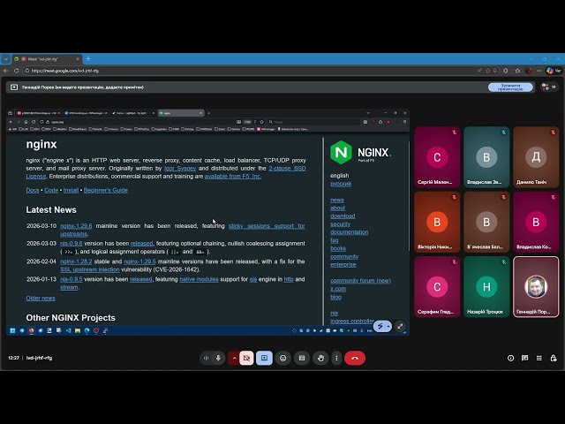Raise hand in the meeting
The width and height of the screenshot is (565, 424).
tap(320, 358)
